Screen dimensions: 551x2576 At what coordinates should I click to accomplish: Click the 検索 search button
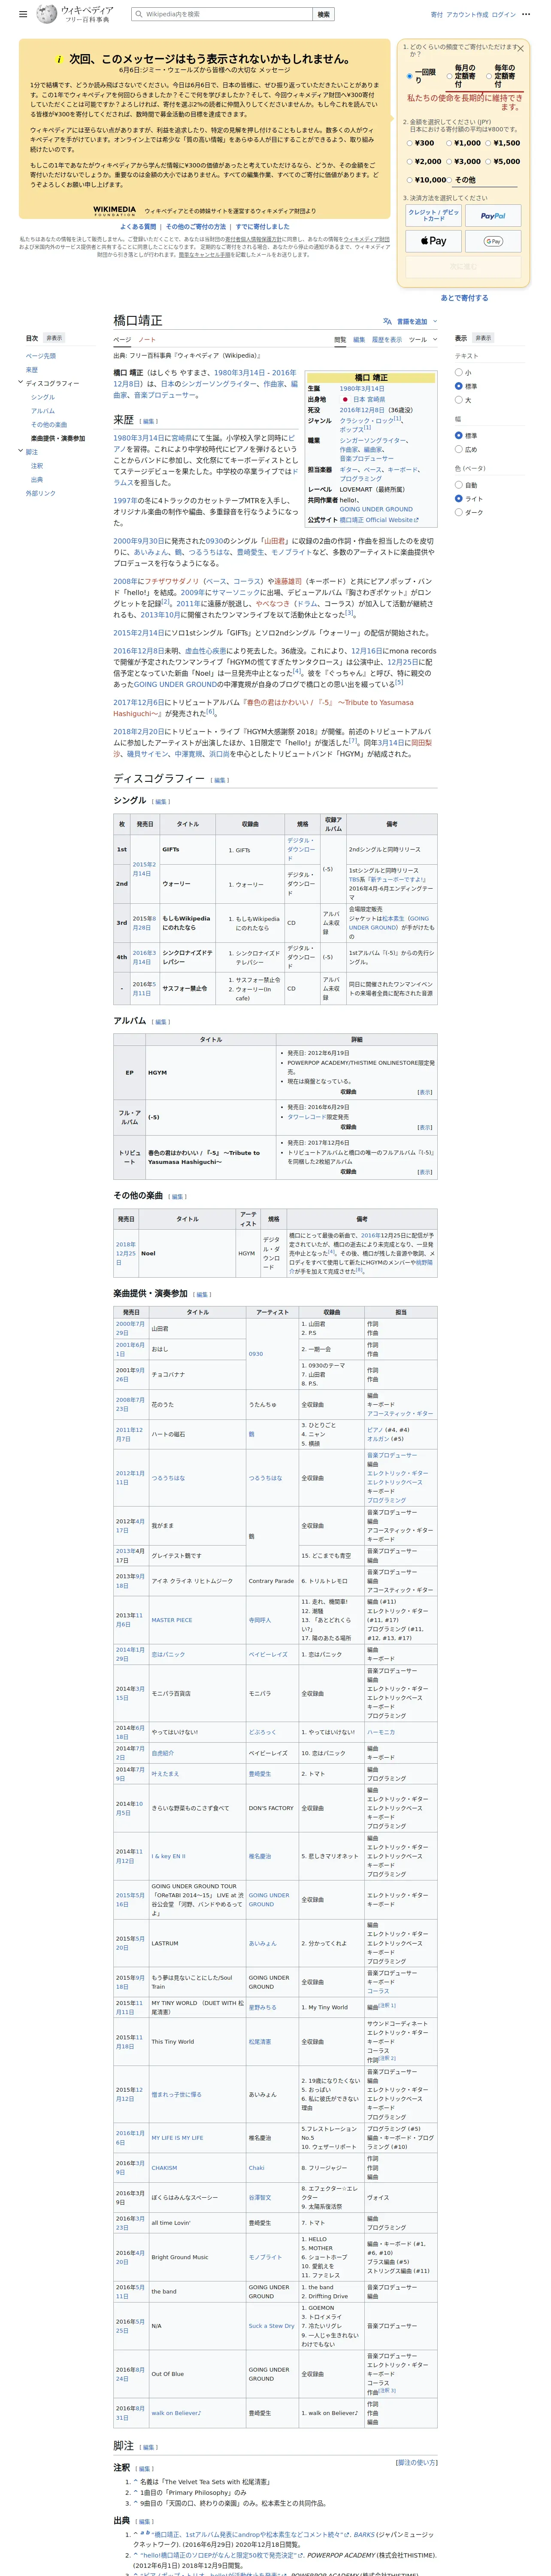point(323,14)
